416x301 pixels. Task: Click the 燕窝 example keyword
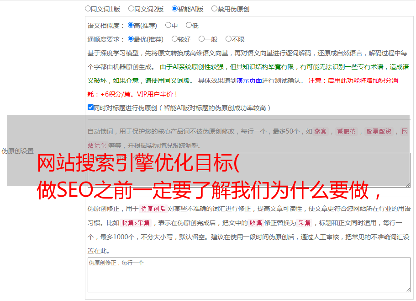point(321,131)
